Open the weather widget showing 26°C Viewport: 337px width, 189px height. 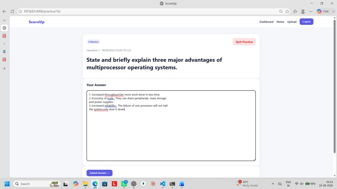[247, 184]
